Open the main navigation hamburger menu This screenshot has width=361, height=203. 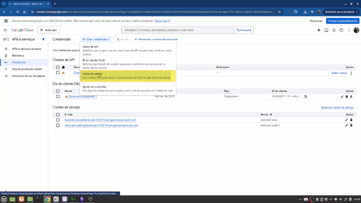point(5,30)
